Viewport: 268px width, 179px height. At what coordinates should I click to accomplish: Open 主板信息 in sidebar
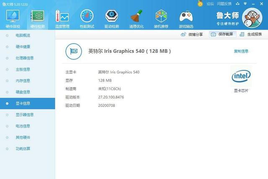(23, 69)
